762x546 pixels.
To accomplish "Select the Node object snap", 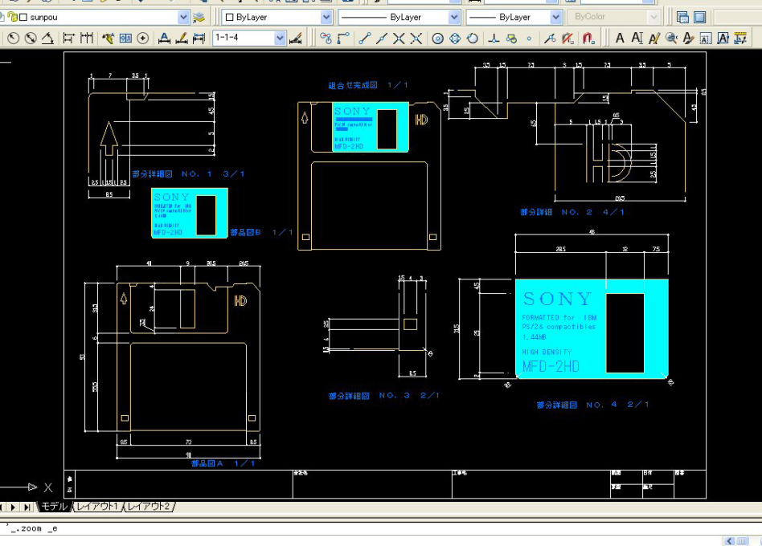I will (x=529, y=38).
